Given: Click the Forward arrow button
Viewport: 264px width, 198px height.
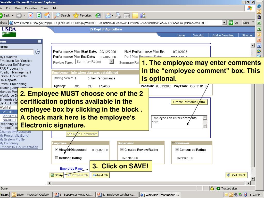Looking at the screenshot, I should pos(19,15).
